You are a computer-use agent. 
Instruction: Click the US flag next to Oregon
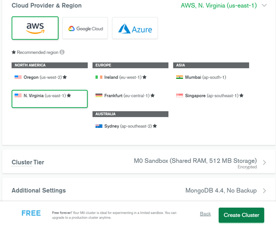[x=18, y=77]
